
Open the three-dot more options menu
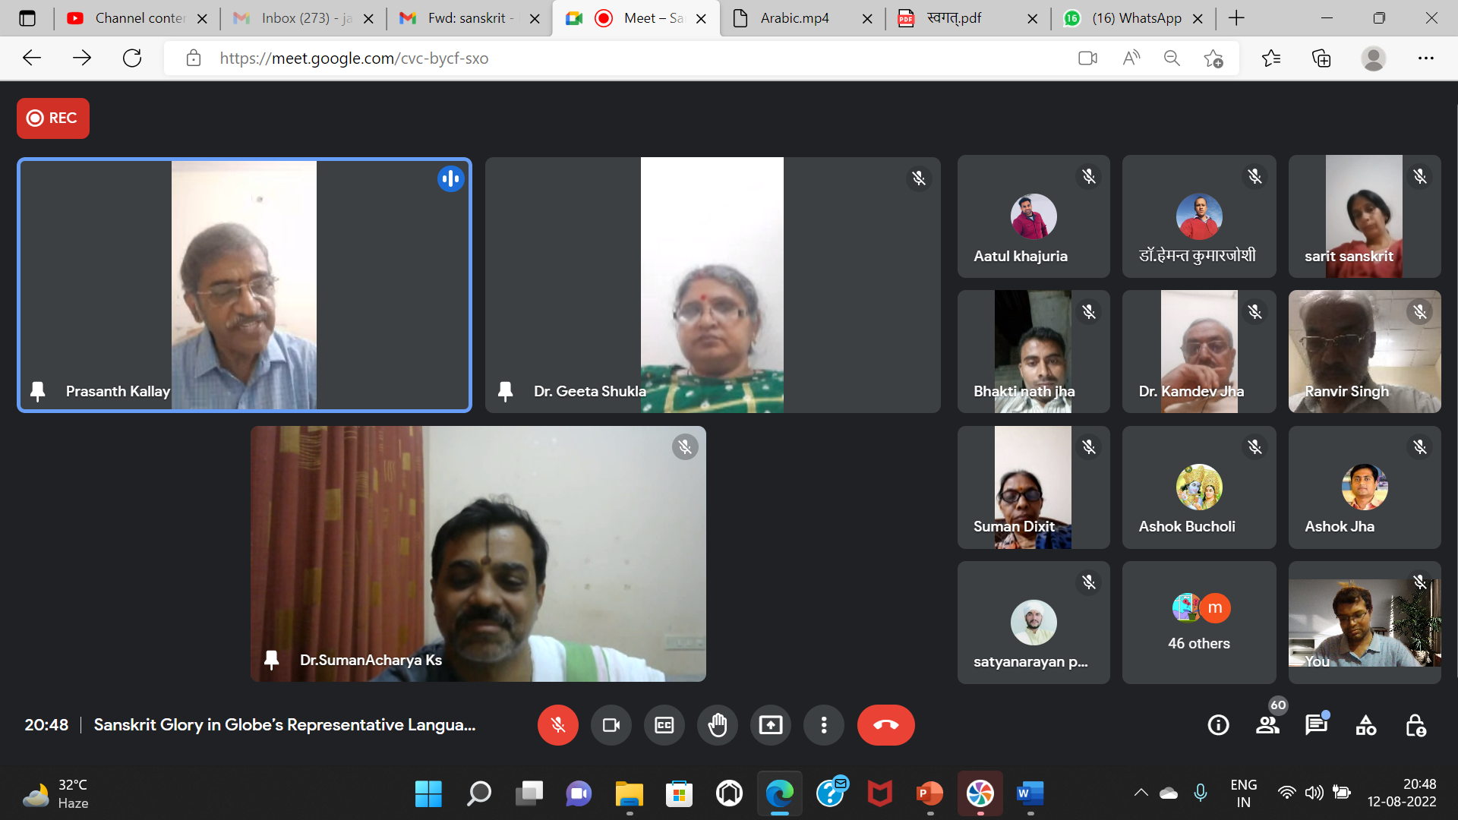click(823, 725)
